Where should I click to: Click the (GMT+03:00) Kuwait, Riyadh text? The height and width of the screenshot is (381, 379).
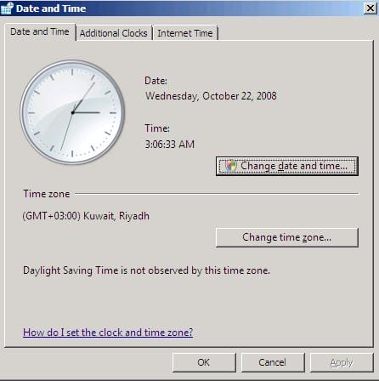tap(86, 216)
